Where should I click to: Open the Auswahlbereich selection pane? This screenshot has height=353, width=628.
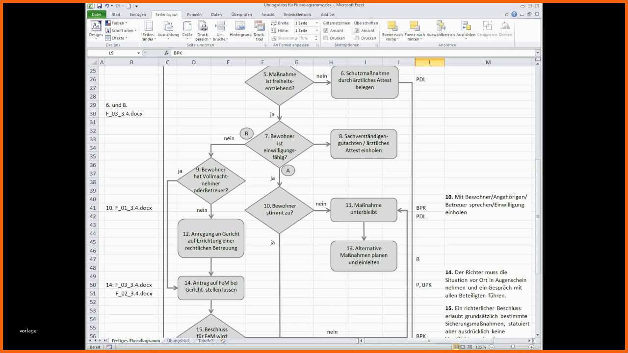441,29
